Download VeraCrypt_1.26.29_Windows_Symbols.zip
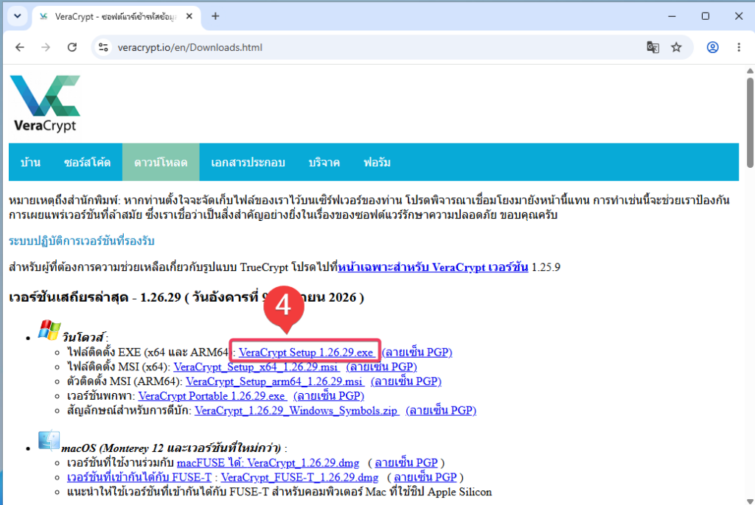 click(296, 411)
